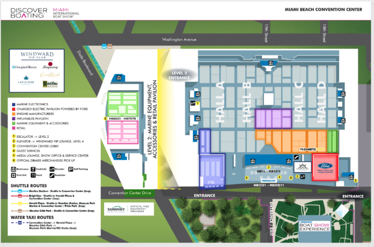Viewport: 374px width, 247px height.
Task: Click the orange Engine Manufacturers legend swatch
Action: pyautogui.click(x=13, y=114)
